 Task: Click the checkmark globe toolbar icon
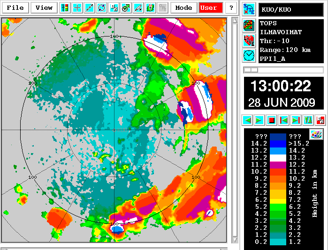(126, 8)
